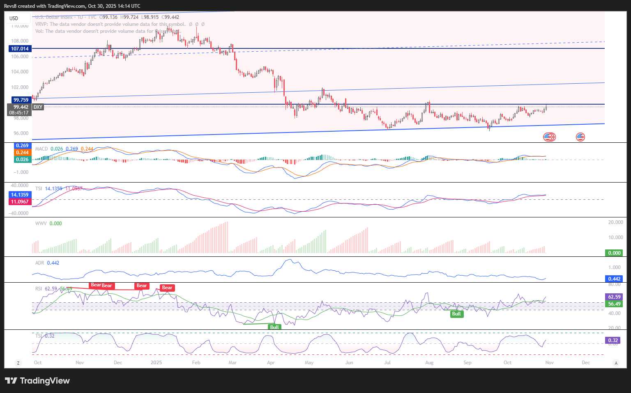Image resolution: width=631 pixels, height=393 pixels.
Task: Click the 107.014 horizontal line price label
Action: pos(20,48)
